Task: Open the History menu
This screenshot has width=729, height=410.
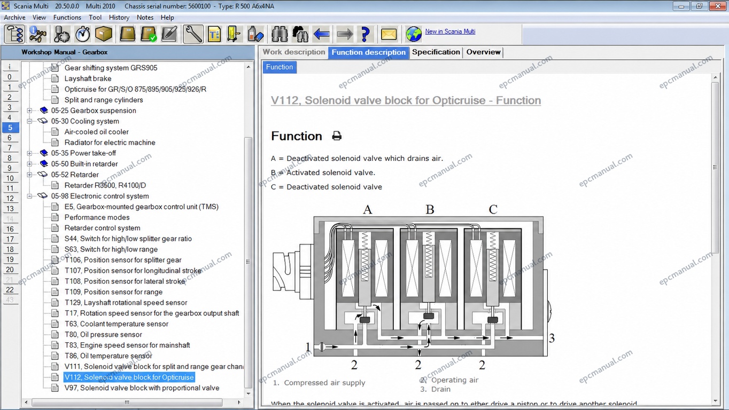Action: (119, 17)
